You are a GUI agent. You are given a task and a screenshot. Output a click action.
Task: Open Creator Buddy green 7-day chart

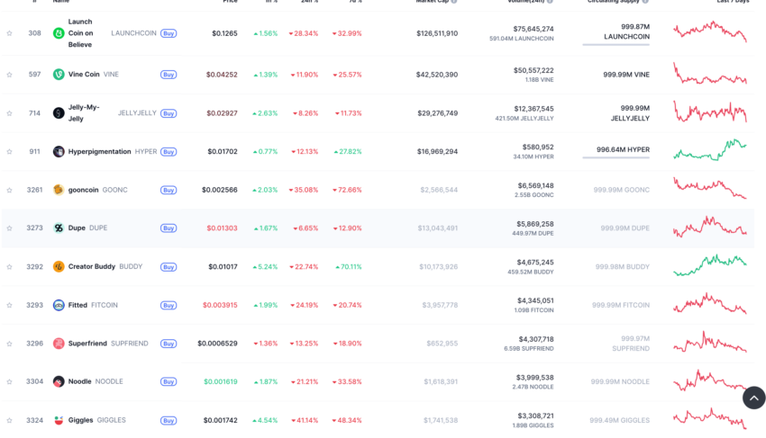710,265
